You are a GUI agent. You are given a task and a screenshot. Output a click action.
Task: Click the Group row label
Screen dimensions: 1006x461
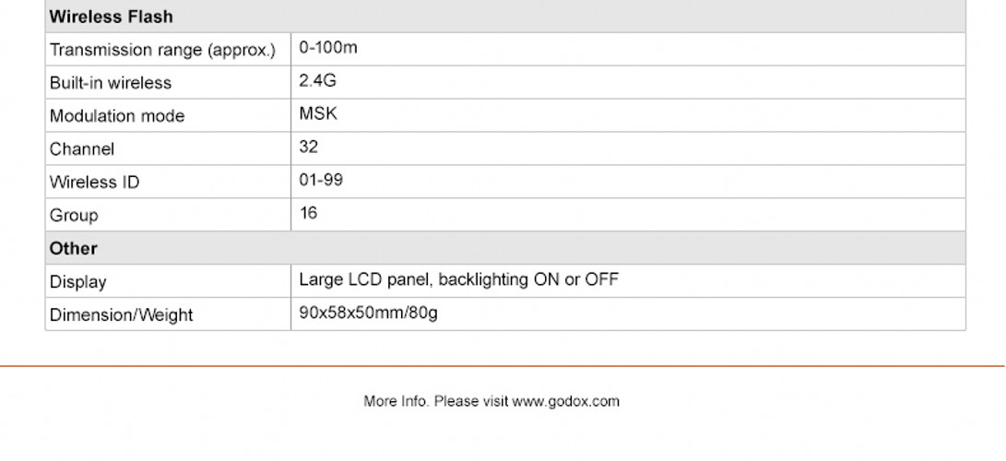(x=74, y=216)
